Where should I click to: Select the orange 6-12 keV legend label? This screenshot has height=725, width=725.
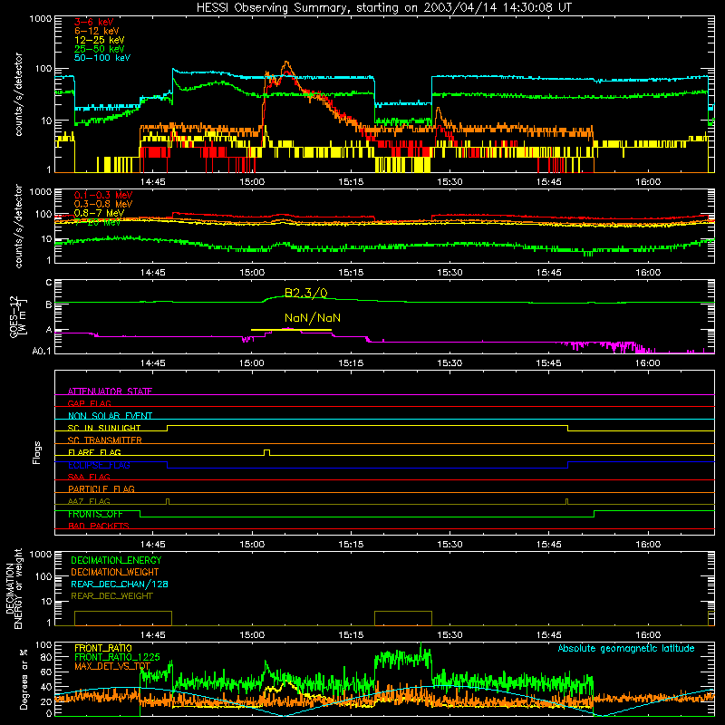point(97,31)
